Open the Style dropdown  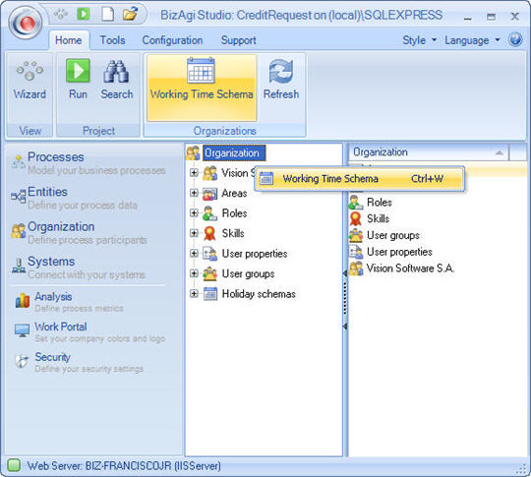[419, 40]
